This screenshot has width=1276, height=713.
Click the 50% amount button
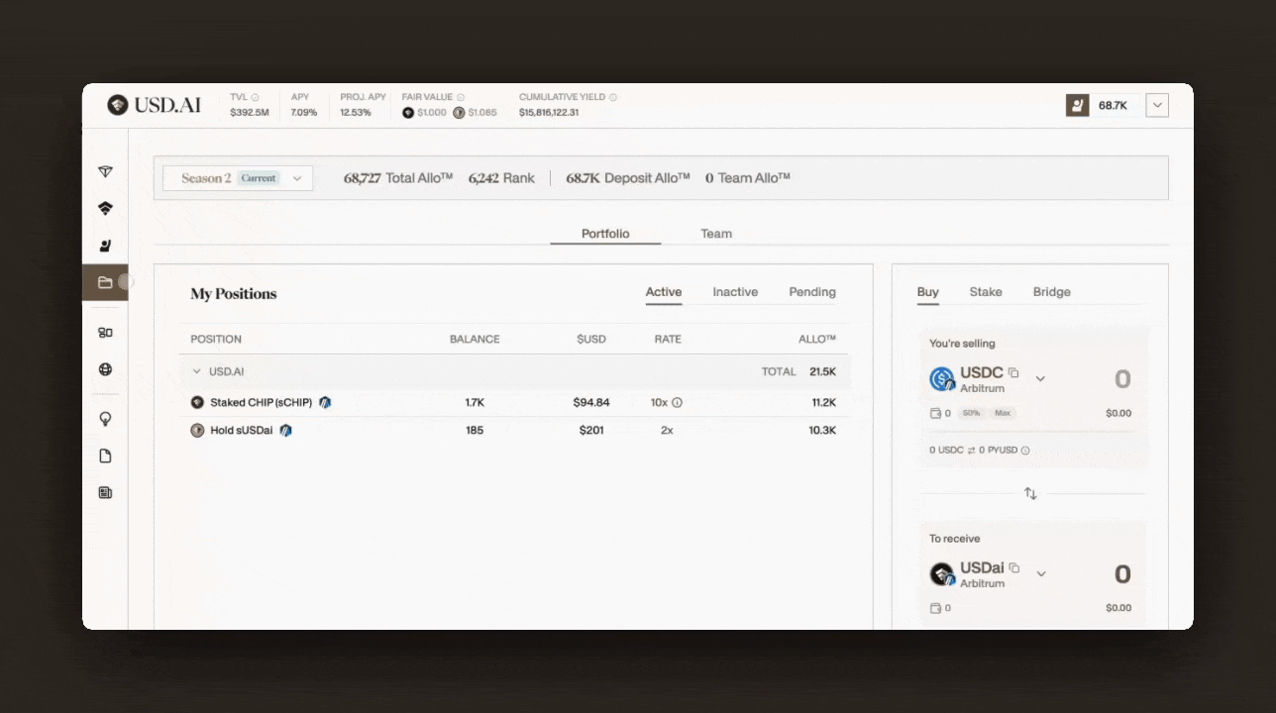971,413
